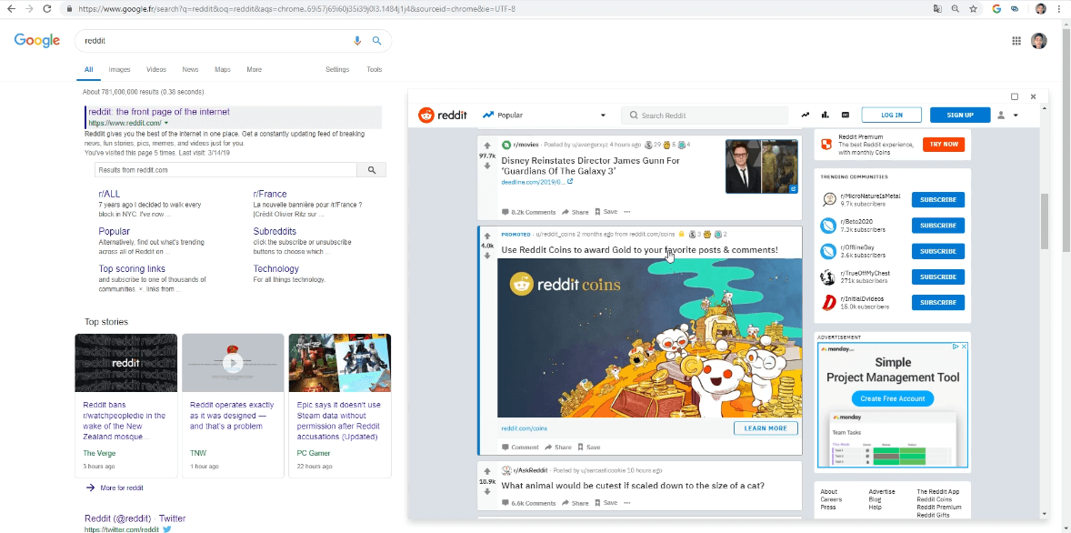This screenshot has width=1071, height=533.
Task: Downvote the Disney James Gunn post
Action: (x=487, y=166)
